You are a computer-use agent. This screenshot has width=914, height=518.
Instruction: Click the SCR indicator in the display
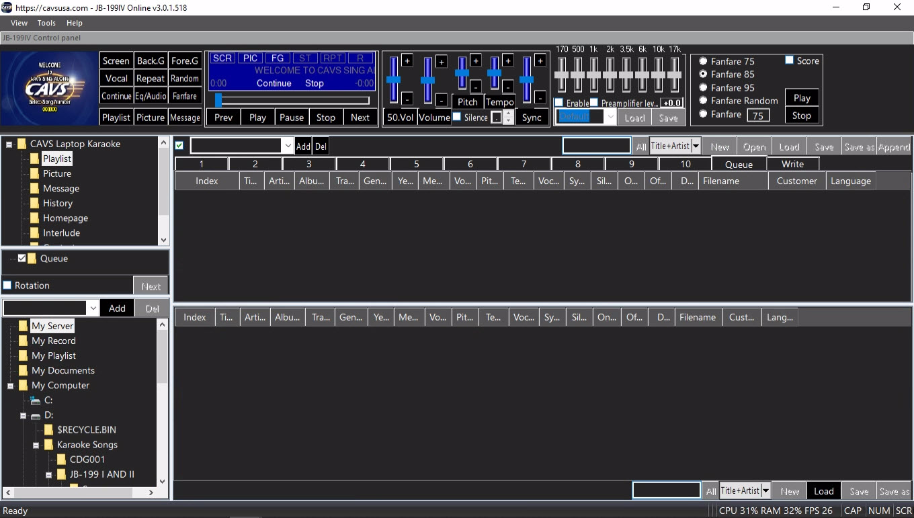(222, 58)
